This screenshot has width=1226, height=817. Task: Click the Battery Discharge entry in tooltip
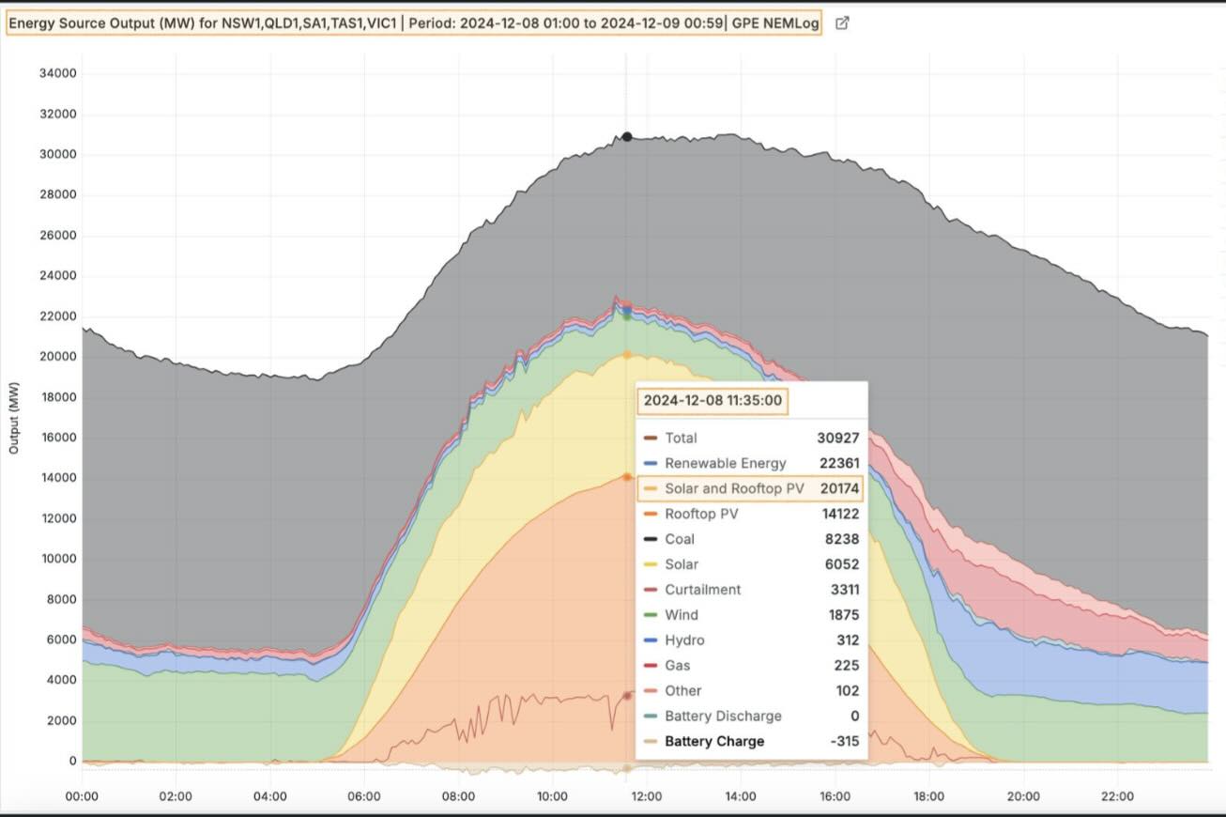point(723,717)
